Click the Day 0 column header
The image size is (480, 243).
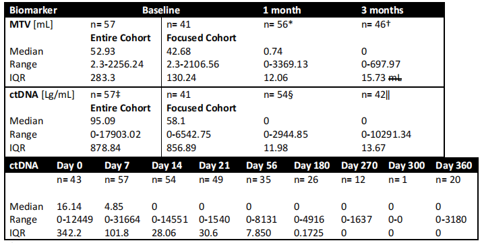click(70, 166)
